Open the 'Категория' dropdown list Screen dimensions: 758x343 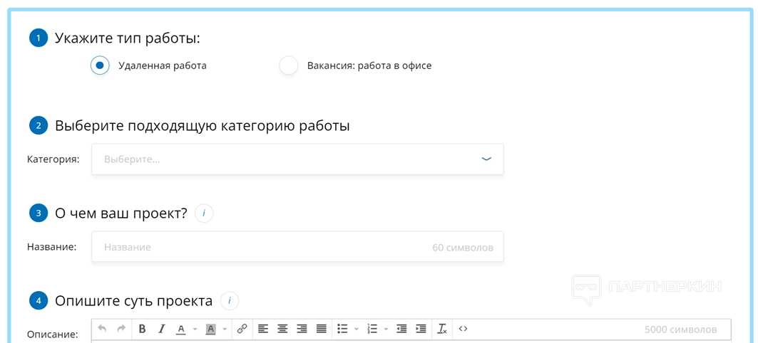tap(297, 159)
